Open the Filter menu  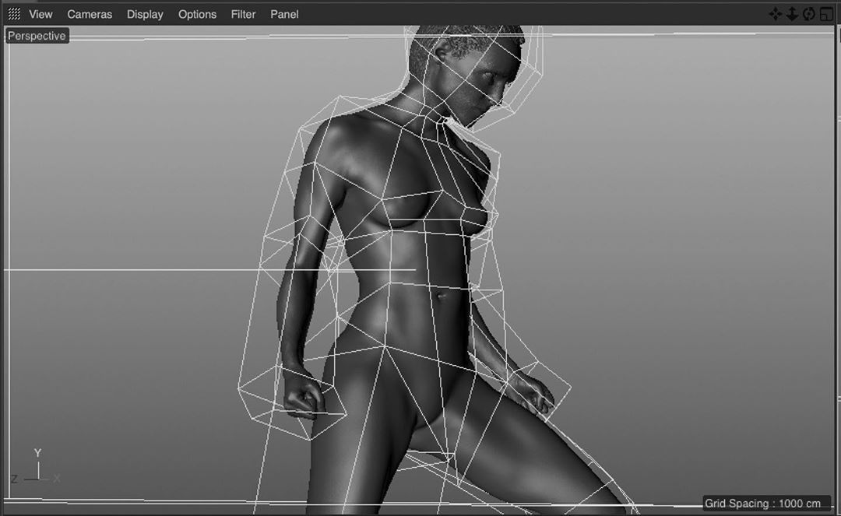coord(243,15)
